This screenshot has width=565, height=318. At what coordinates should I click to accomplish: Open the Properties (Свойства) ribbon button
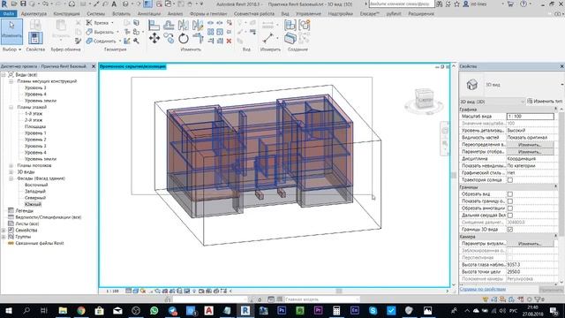[35, 37]
